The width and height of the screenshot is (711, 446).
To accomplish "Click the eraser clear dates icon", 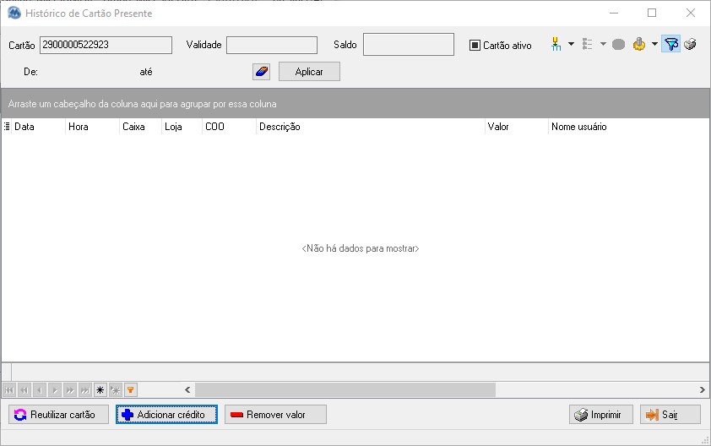I will pos(261,72).
